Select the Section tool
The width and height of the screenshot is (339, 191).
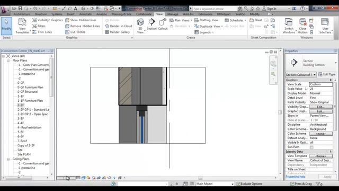(x=151, y=24)
